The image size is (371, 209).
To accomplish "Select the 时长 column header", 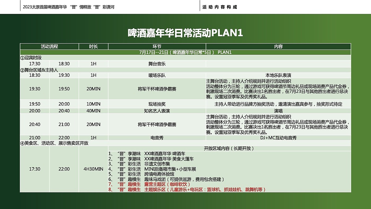I will 93,47.
